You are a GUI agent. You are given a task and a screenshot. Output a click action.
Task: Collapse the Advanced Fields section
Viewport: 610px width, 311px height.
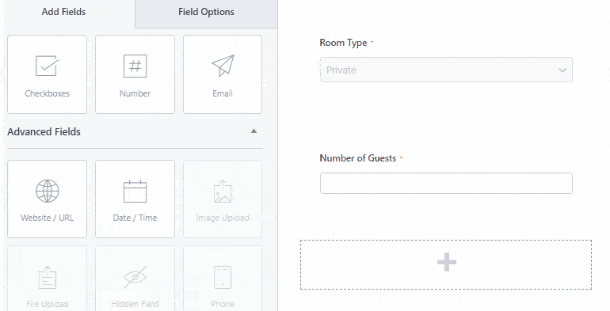click(254, 131)
